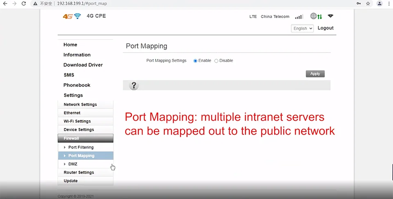Select the Disable radio button
This screenshot has width=393, height=199.
tap(217, 61)
